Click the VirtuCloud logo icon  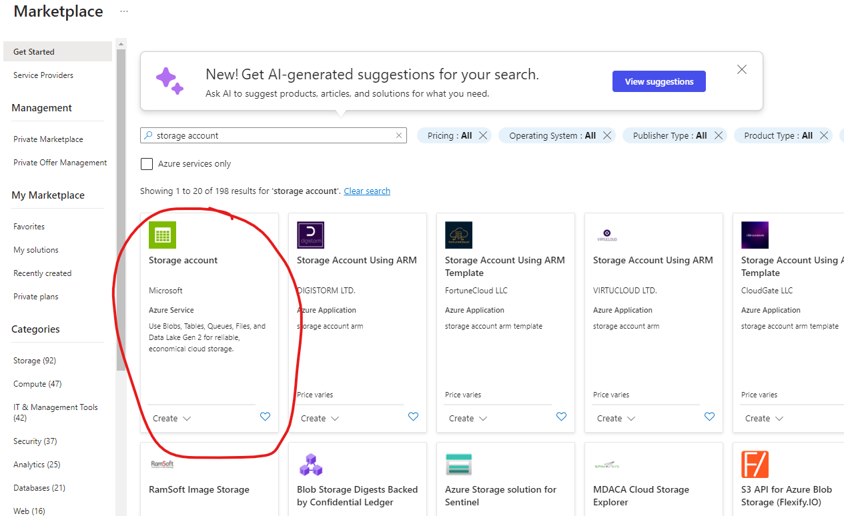point(606,235)
